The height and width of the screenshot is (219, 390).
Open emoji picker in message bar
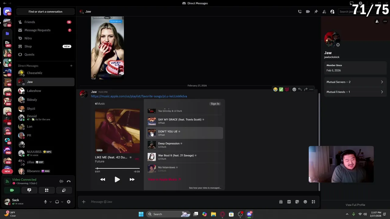tap(305, 202)
